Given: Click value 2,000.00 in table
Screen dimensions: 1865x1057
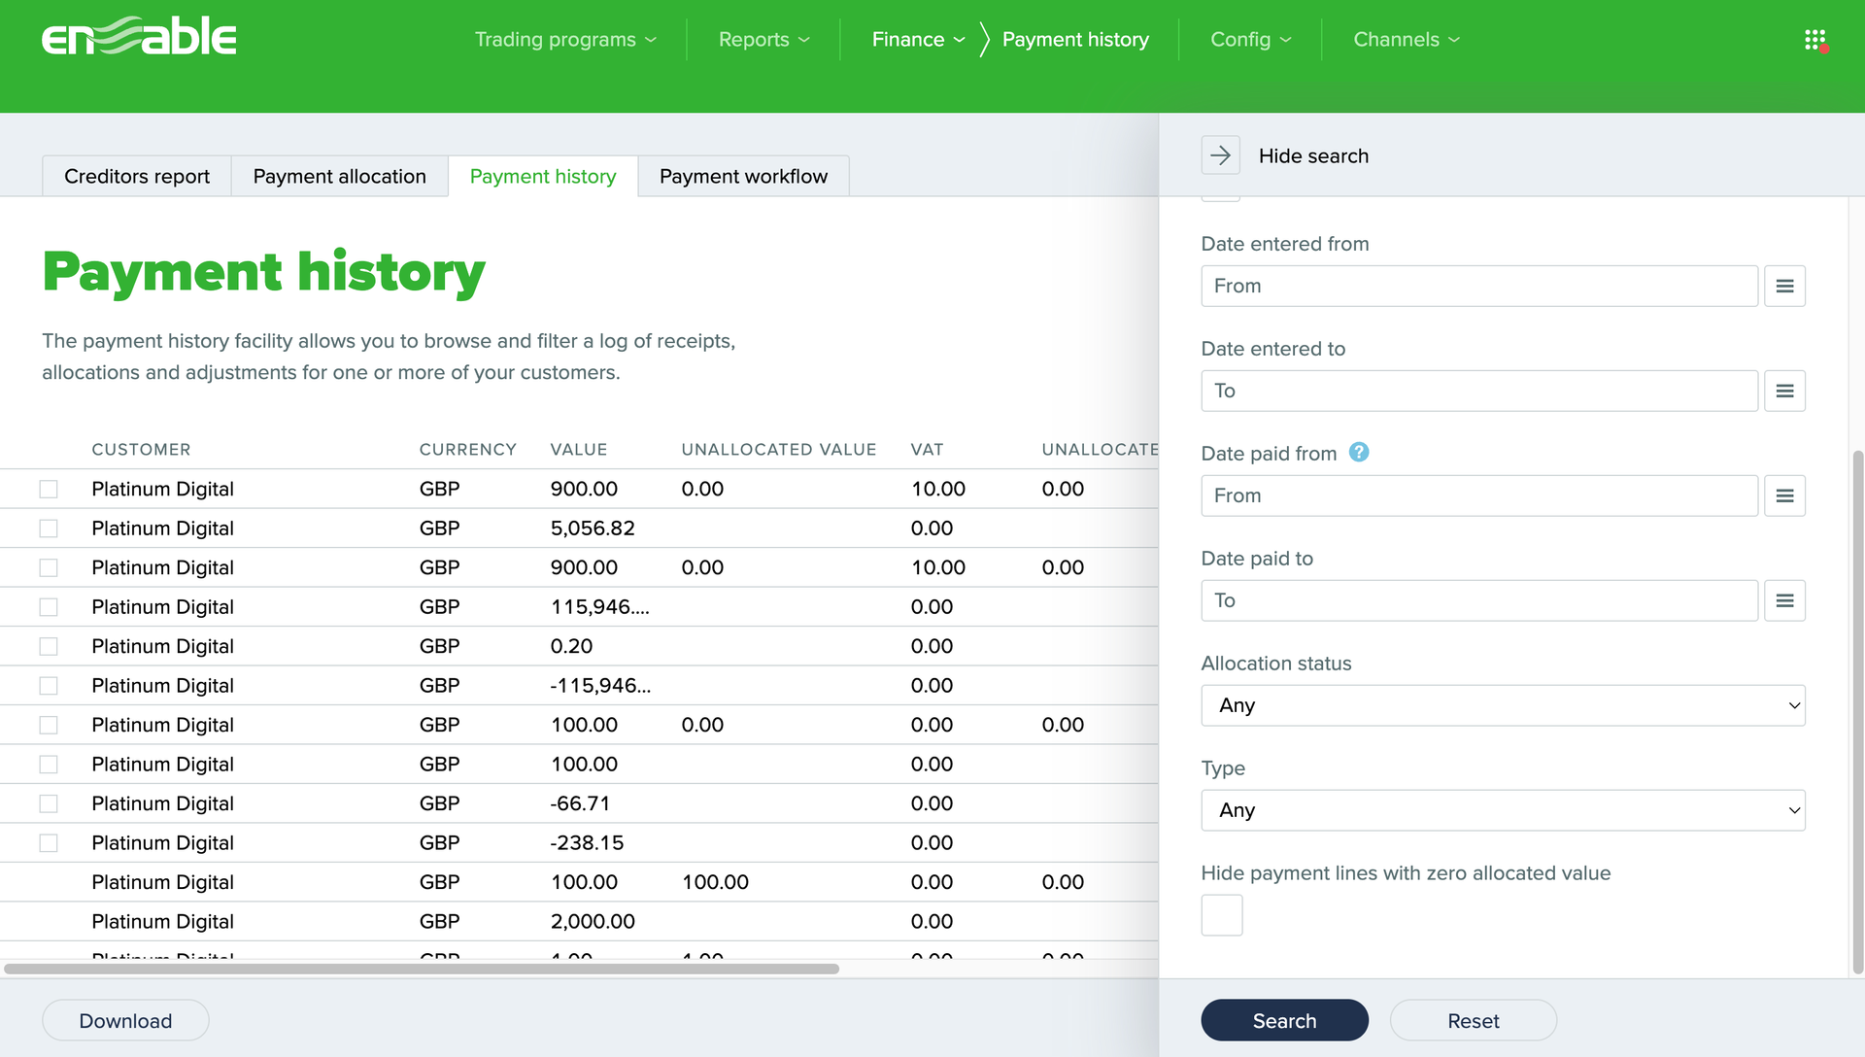Looking at the screenshot, I should click(593, 922).
